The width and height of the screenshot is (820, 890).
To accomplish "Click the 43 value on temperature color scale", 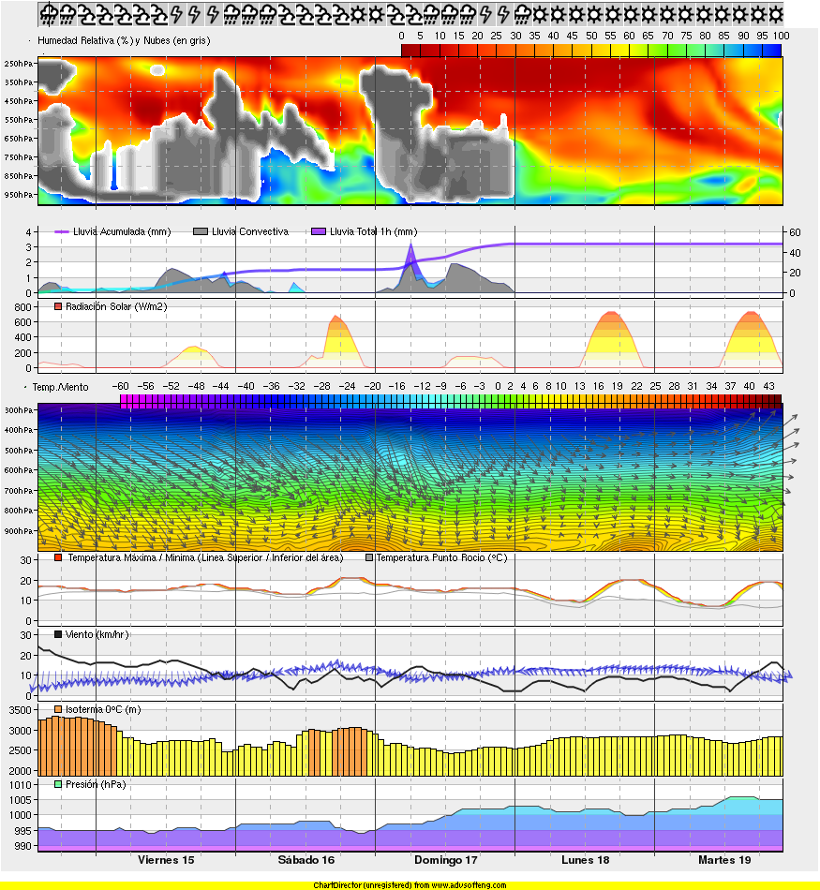I will click(768, 386).
